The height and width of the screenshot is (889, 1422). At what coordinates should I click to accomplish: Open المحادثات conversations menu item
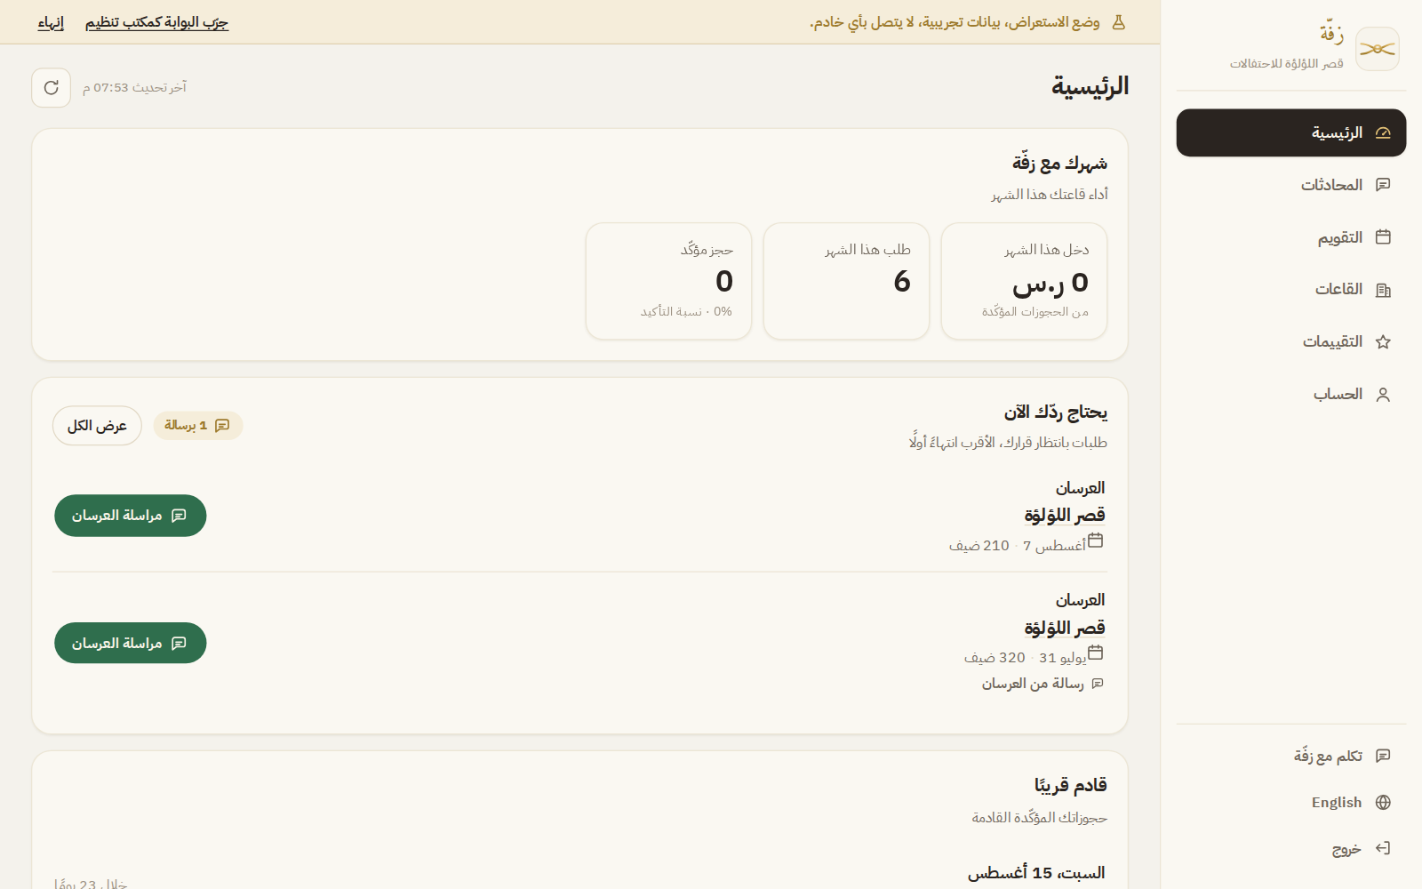coord(1290,185)
